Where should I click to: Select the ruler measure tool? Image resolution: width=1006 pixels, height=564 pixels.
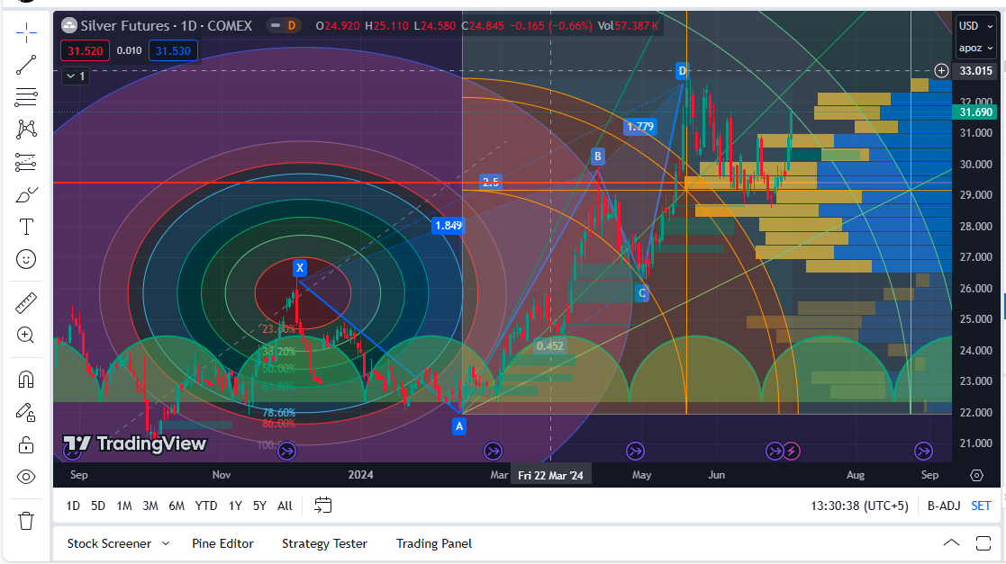point(26,302)
